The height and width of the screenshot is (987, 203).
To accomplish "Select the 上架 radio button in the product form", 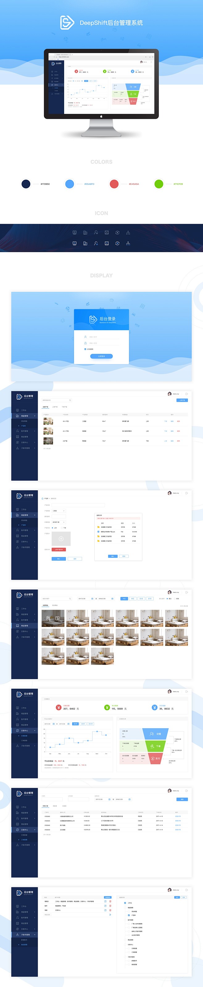I will tap(52, 528).
